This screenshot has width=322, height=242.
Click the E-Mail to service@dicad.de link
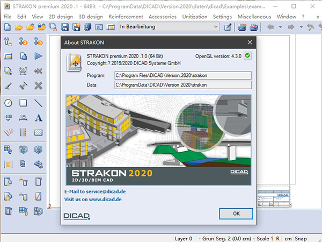[x=95, y=191]
